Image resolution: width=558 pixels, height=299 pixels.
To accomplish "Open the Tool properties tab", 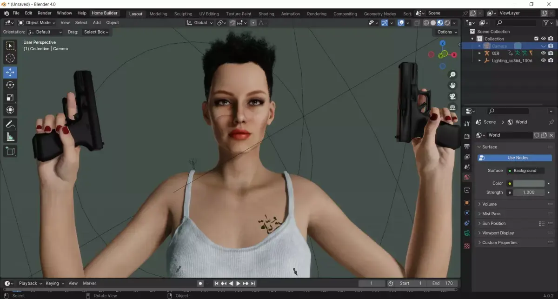I will pyautogui.click(x=467, y=123).
